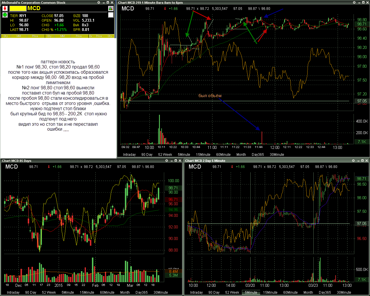The height and width of the screenshot is (296, 370).
Task: Select Day365 tab in MCD 85 Days chart
Action: point(141,293)
